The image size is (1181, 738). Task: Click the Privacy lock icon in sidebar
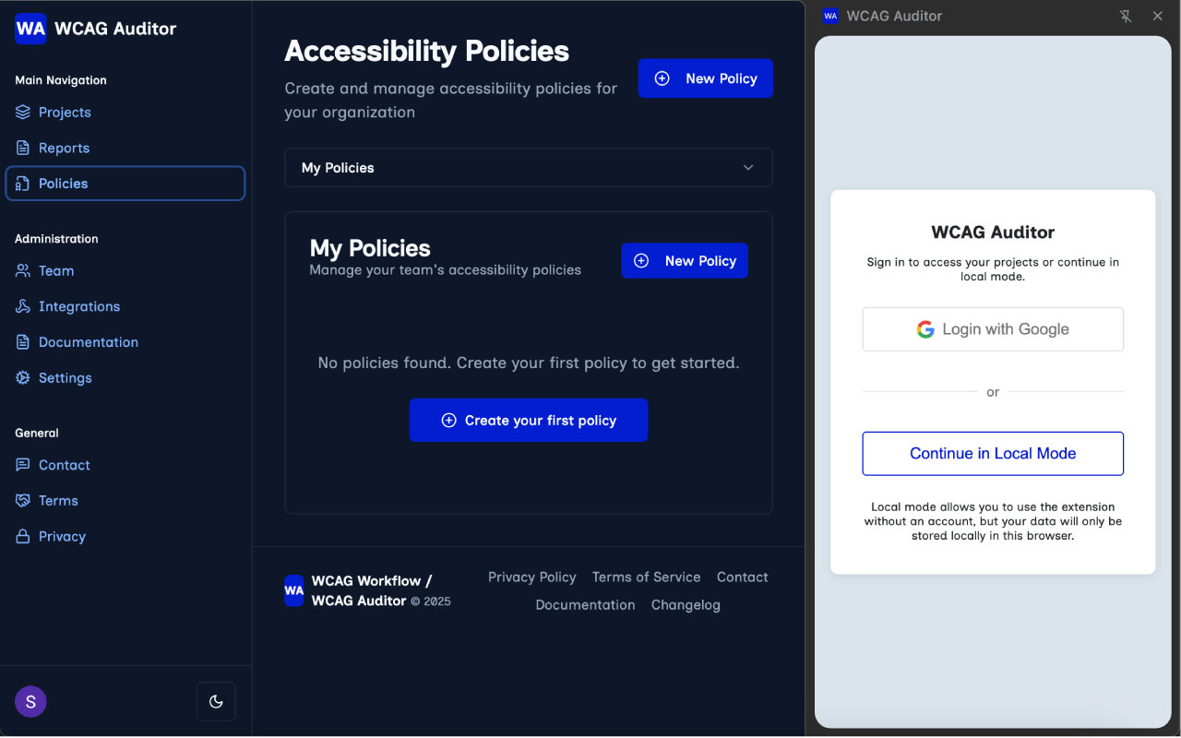pyautogui.click(x=23, y=537)
